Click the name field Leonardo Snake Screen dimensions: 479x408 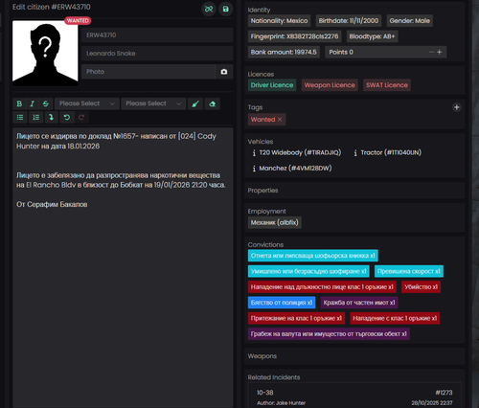pyautogui.click(x=157, y=54)
